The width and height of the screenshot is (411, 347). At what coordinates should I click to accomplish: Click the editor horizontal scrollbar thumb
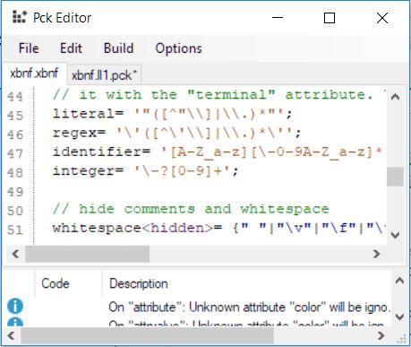click(87, 254)
